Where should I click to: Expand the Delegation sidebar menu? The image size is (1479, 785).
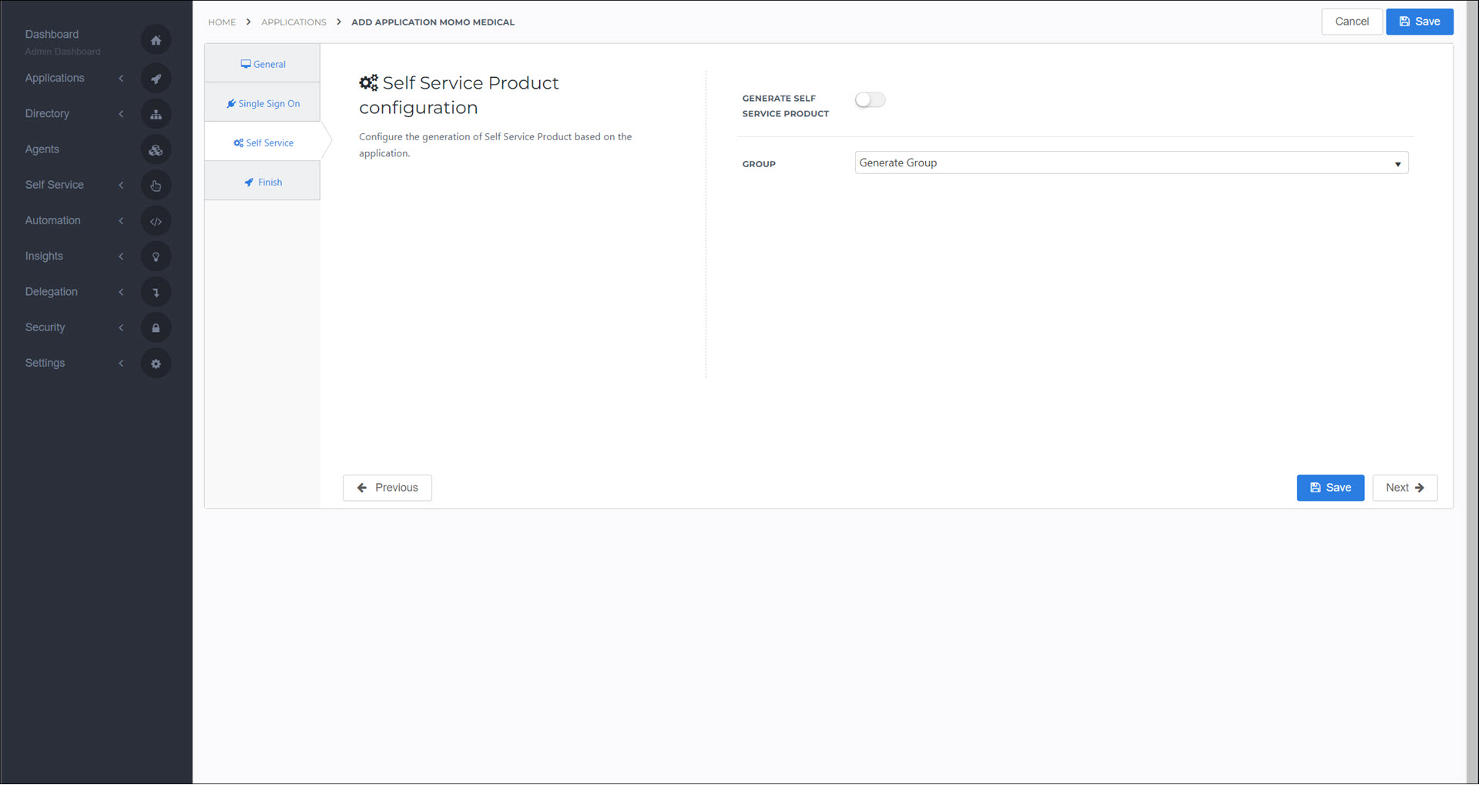click(74, 291)
